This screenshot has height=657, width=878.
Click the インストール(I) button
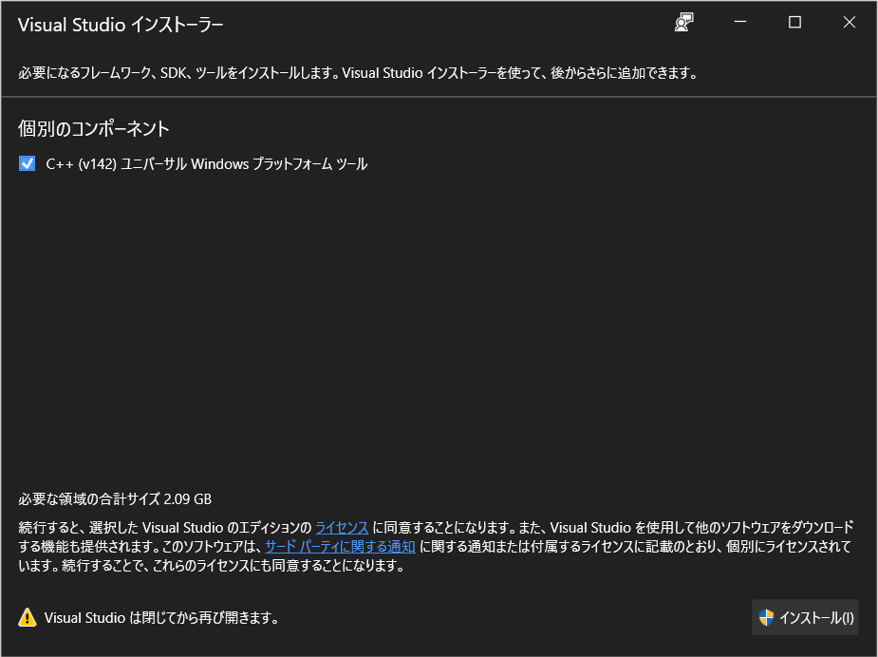coord(805,617)
